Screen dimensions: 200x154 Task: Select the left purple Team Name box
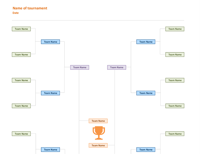tap(80, 68)
